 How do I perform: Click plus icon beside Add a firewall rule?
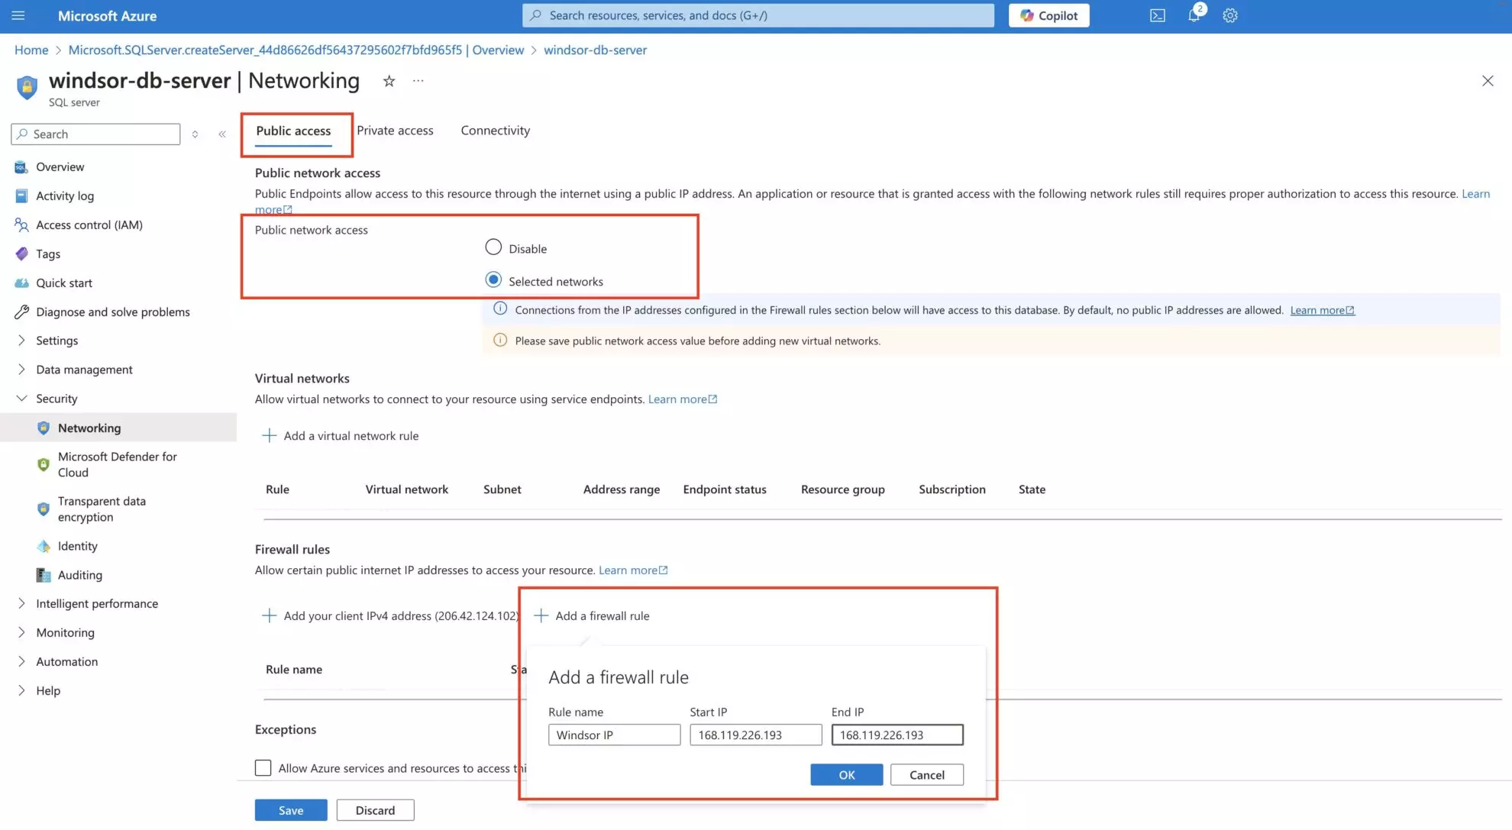(x=541, y=616)
